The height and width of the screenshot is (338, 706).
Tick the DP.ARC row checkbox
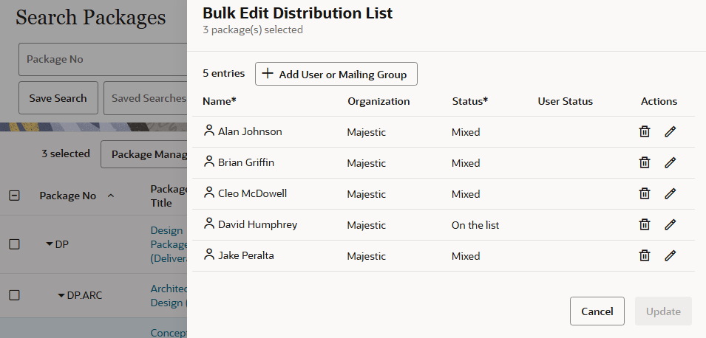coord(14,295)
